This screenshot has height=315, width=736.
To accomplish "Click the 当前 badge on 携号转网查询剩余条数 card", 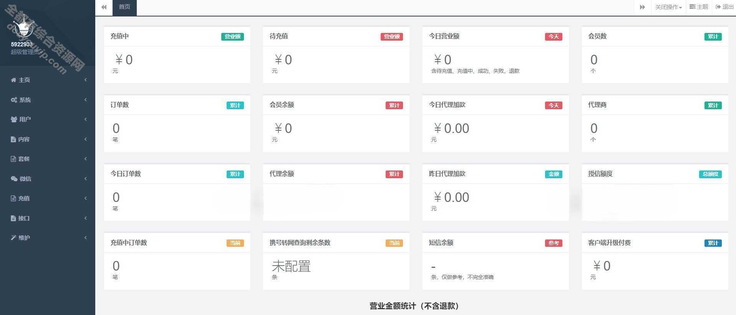I will (x=394, y=243).
